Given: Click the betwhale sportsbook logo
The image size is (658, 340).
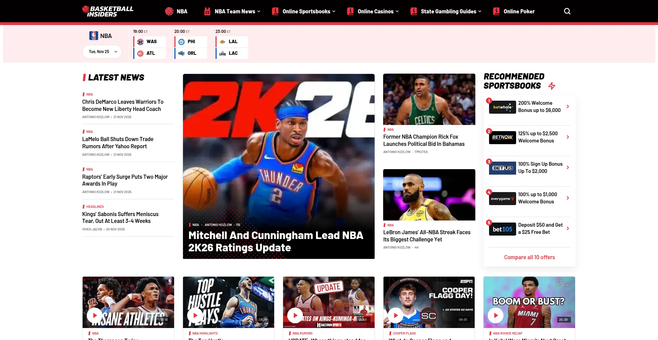Looking at the screenshot, I should (502, 107).
